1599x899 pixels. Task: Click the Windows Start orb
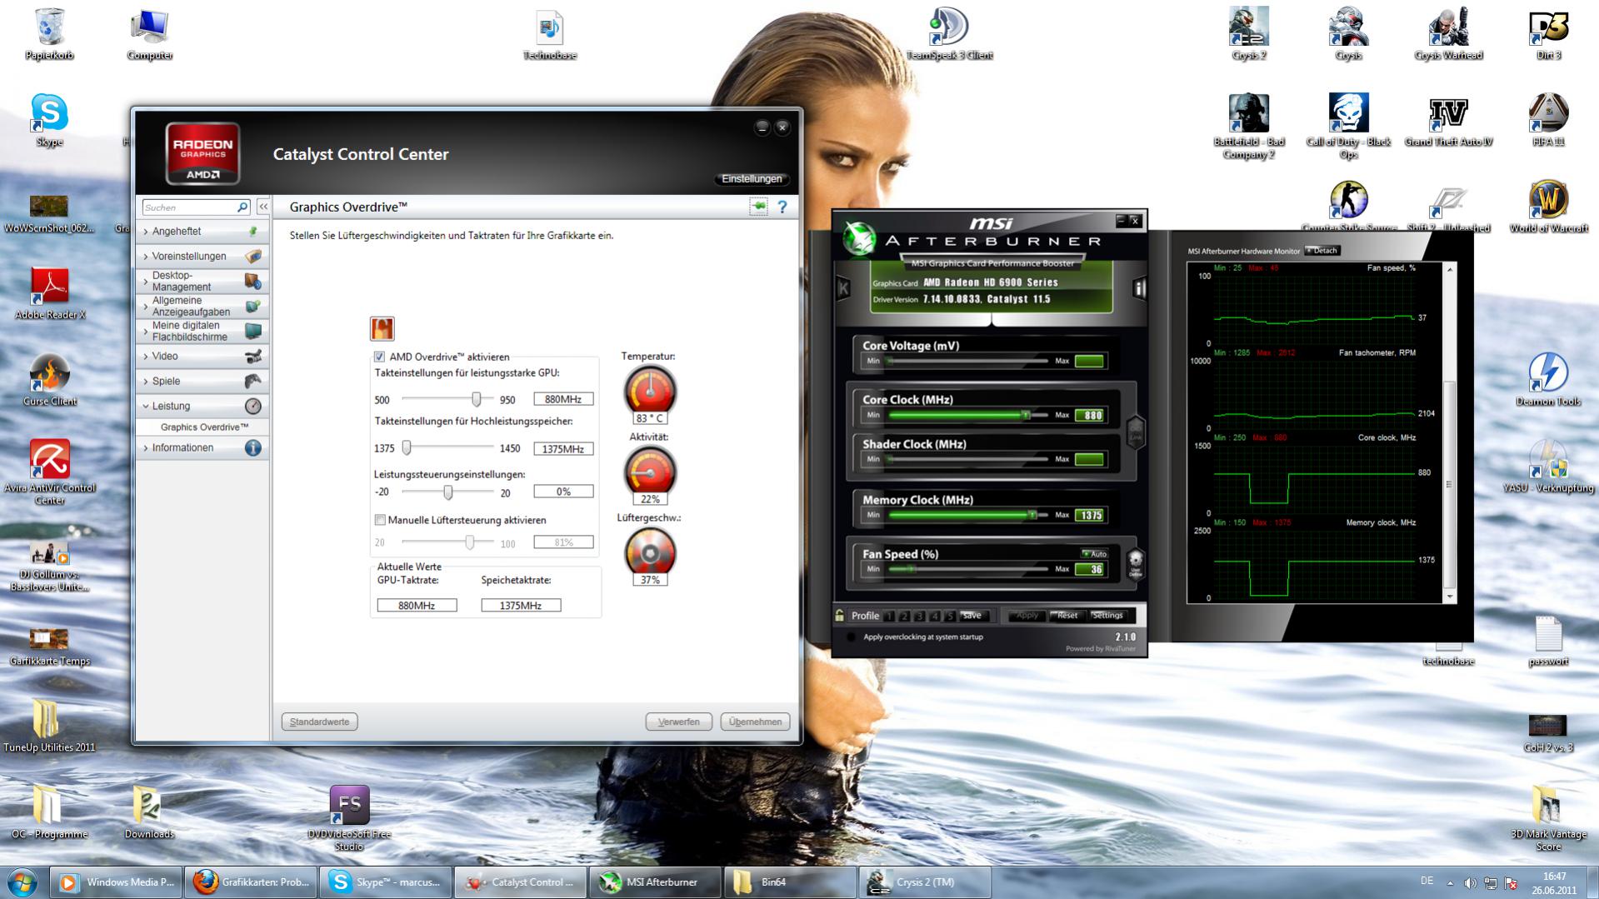(22, 882)
